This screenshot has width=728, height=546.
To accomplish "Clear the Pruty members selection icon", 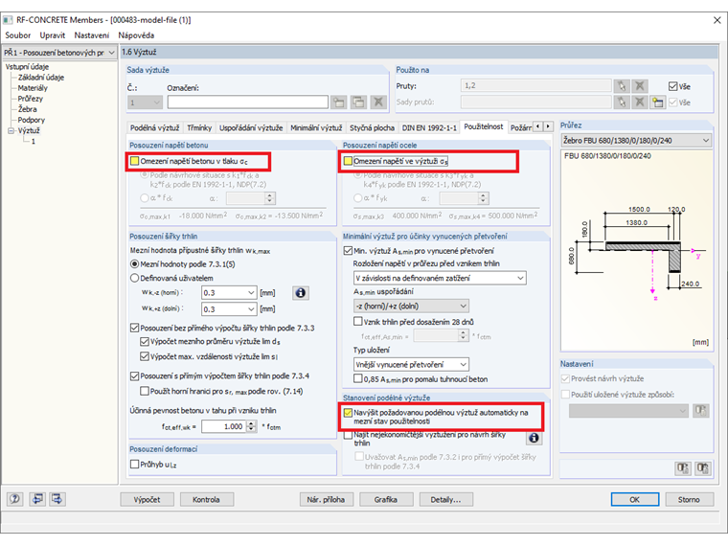I will click(640, 86).
